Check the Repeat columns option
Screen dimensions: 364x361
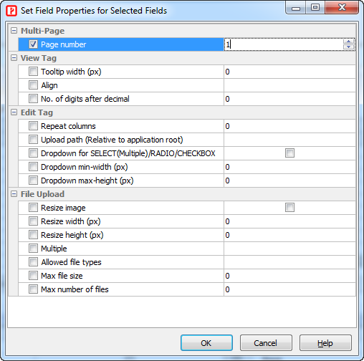pos(33,126)
